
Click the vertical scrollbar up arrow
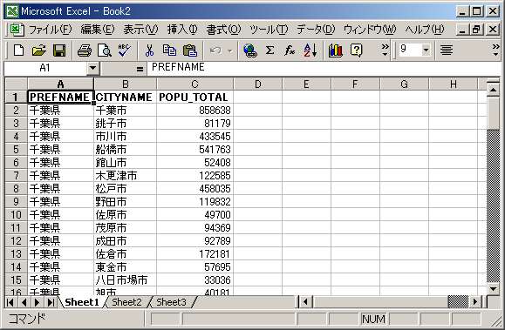tap(493, 89)
